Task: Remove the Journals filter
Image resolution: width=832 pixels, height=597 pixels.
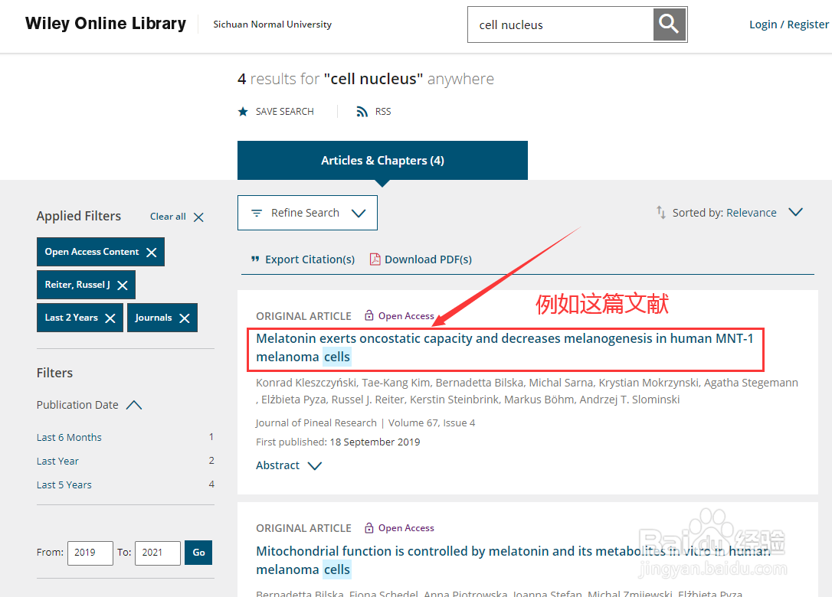Action: coord(185,318)
